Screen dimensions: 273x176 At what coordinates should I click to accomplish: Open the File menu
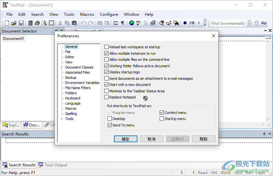tap(9, 14)
